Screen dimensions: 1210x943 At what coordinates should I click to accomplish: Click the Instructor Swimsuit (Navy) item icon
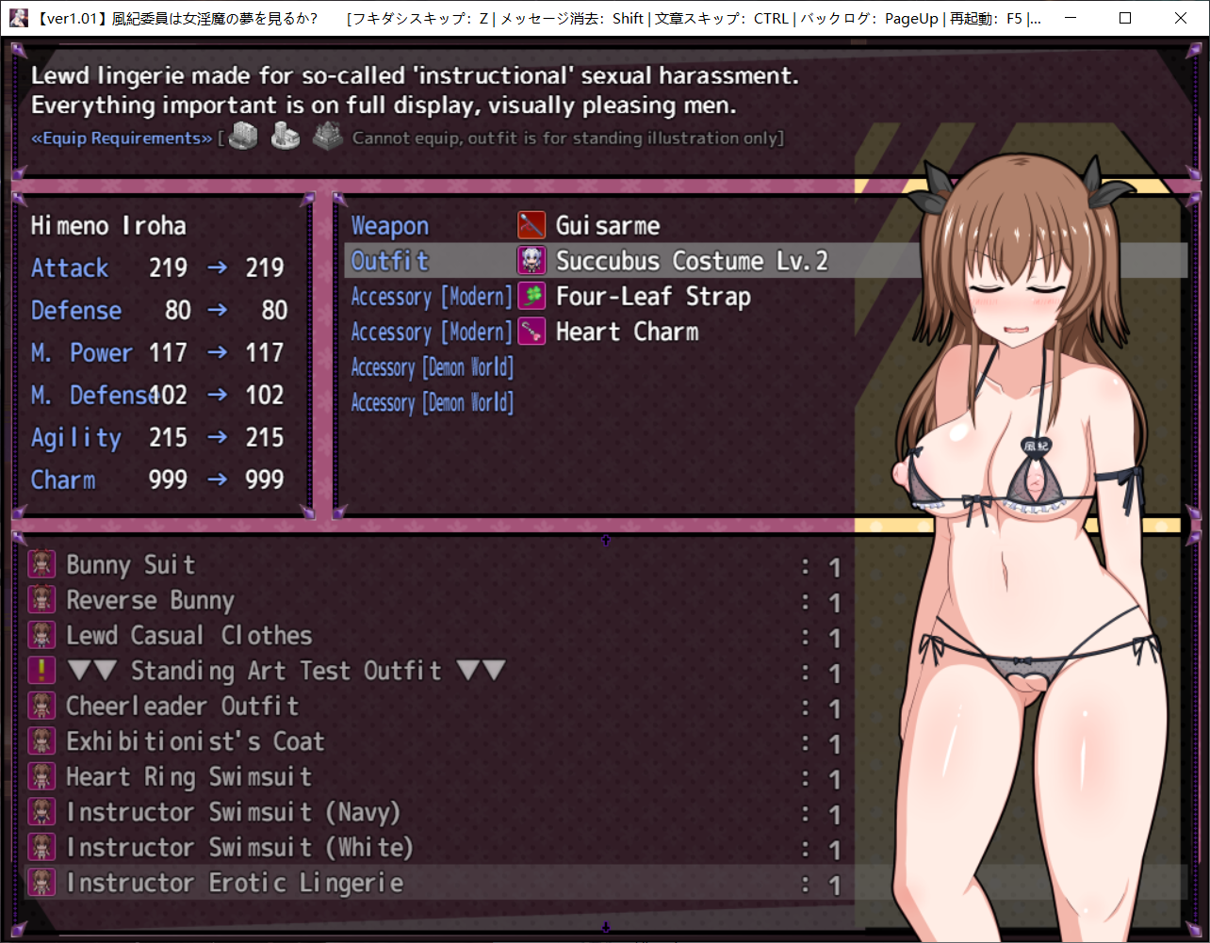pyautogui.click(x=41, y=812)
